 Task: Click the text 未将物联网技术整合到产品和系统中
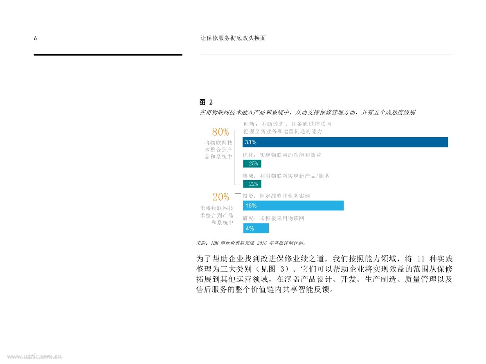[217, 215]
